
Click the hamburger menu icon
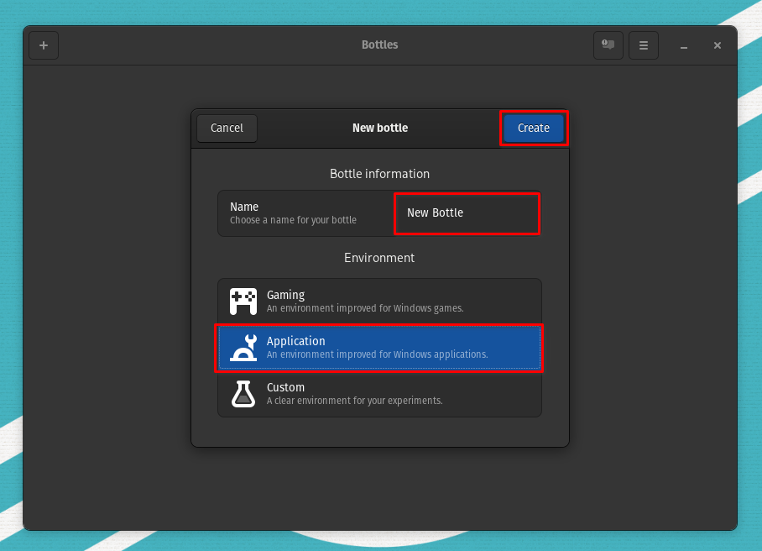pyautogui.click(x=643, y=45)
